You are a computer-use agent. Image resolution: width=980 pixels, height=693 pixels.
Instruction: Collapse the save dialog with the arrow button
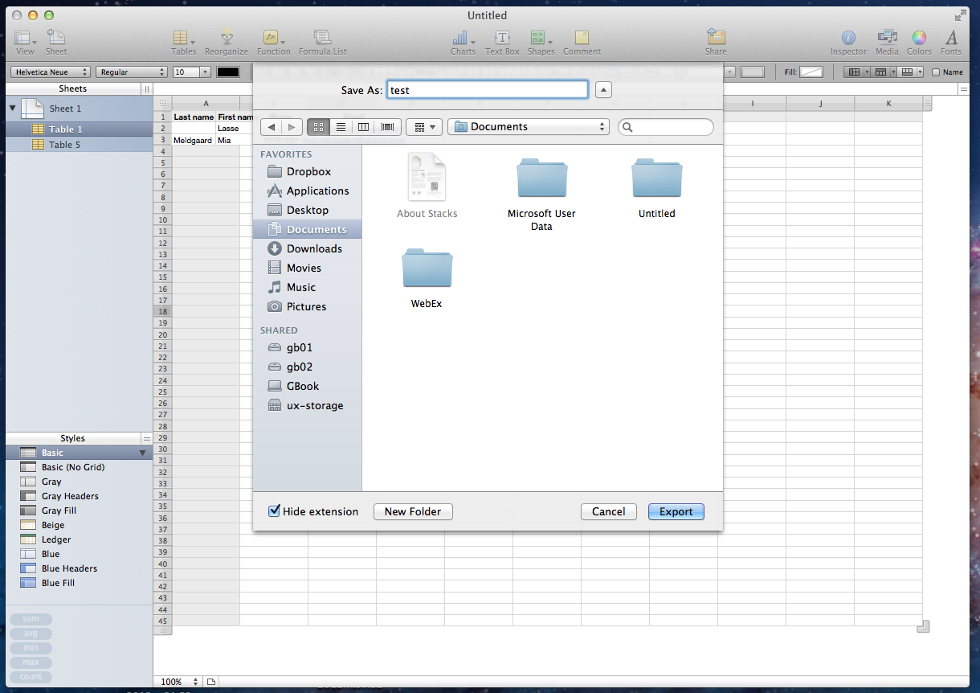pyautogui.click(x=603, y=90)
